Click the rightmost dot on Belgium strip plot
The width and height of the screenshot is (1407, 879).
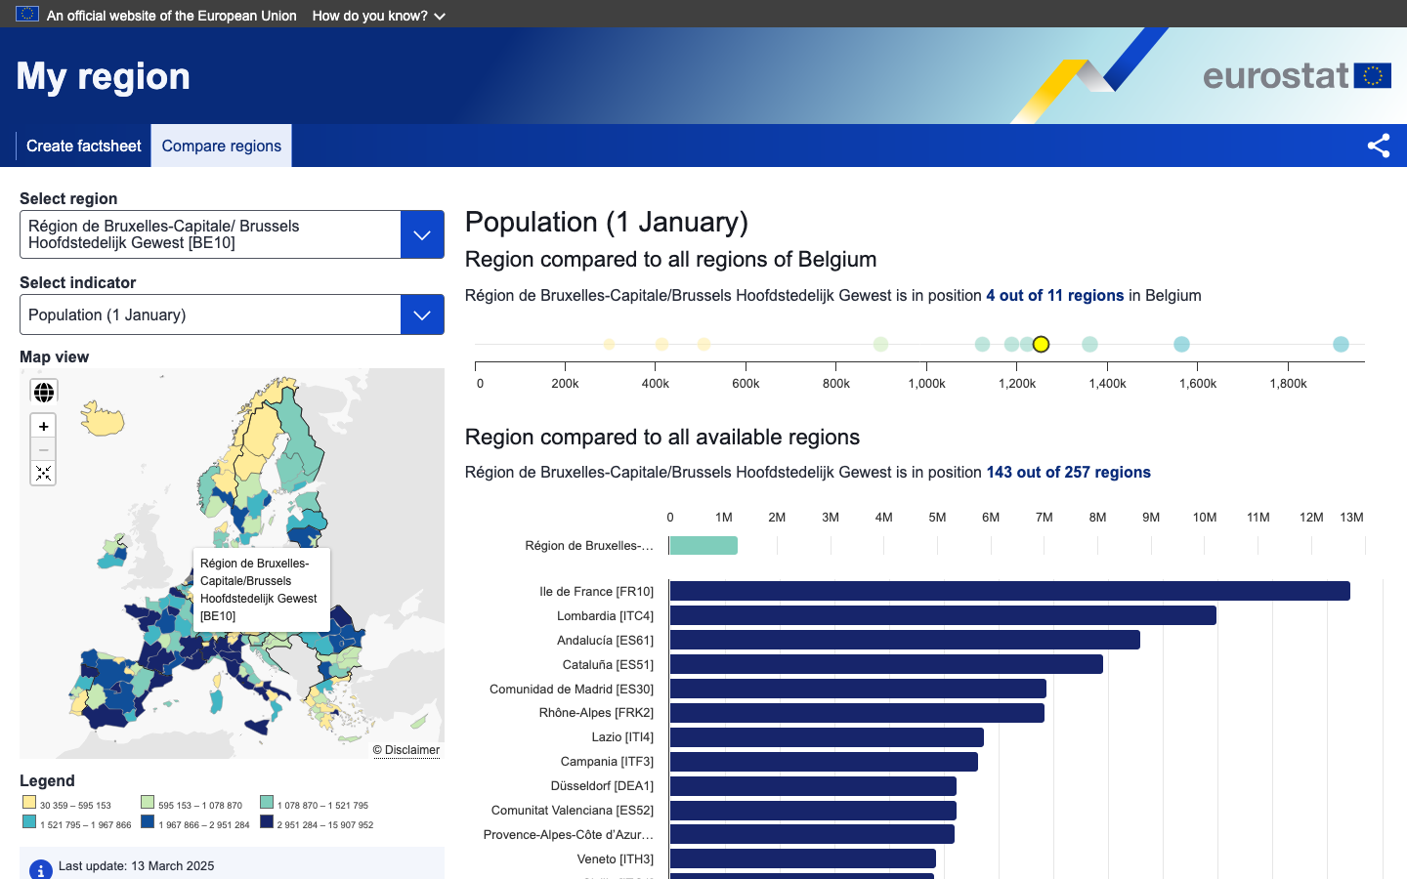pyautogui.click(x=1341, y=344)
